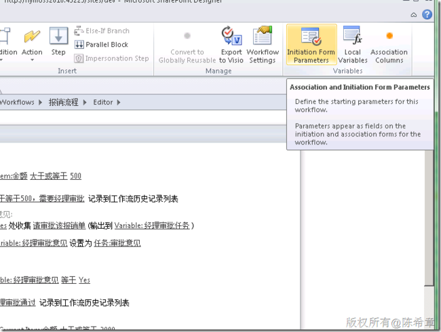Click Editor in breadcrumb
Screen dimensions: 441x332
(103, 102)
